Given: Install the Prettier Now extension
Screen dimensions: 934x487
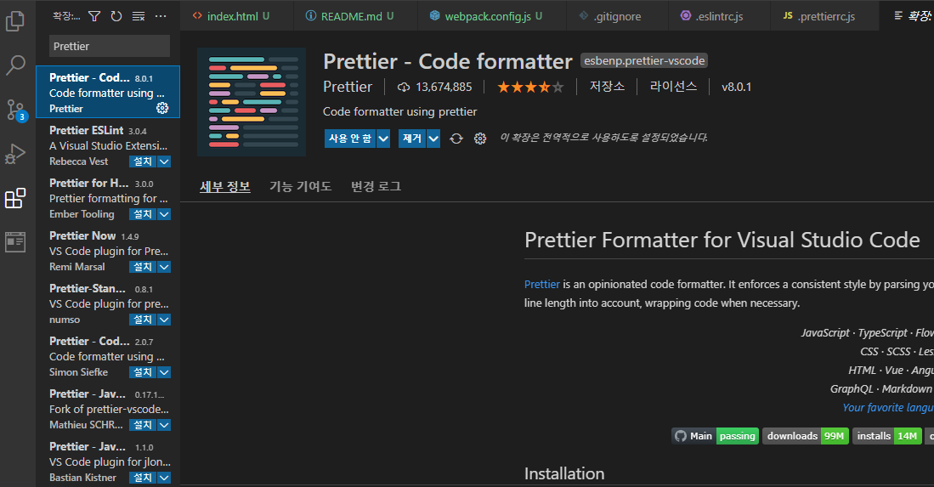Looking at the screenshot, I should pyautogui.click(x=143, y=267).
